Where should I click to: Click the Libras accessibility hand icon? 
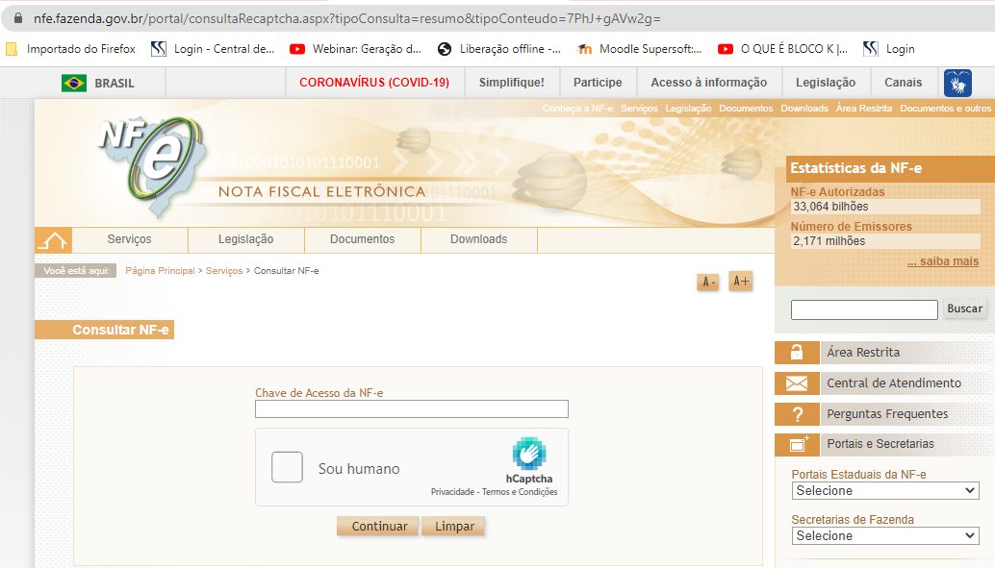click(957, 83)
